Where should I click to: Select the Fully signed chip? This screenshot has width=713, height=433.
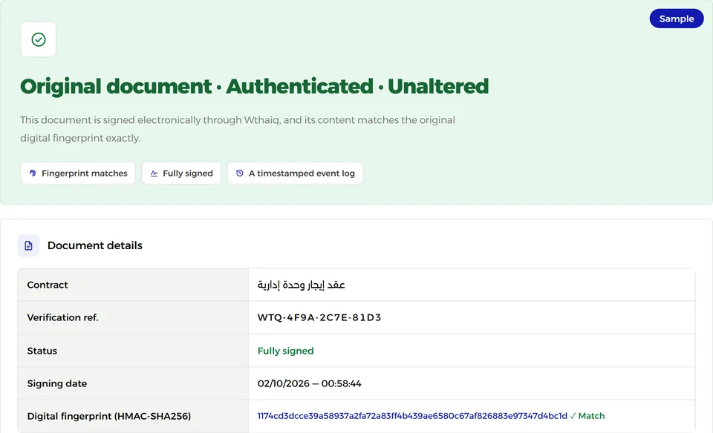[181, 173]
